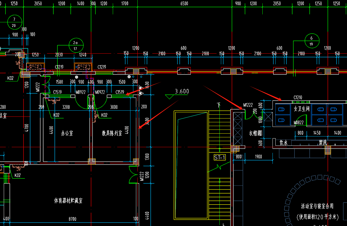347x226 pixels.
Task: Select the 体育器材贮藏室 room name text
Action: pyautogui.click(x=68, y=201)
